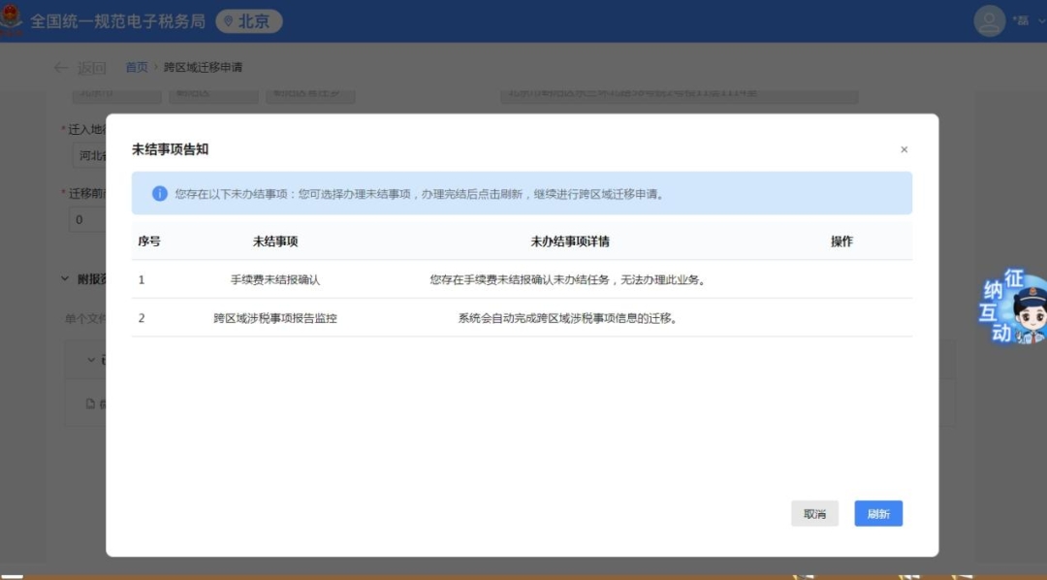Click the 未办结事项详情 column header

tap(569, 242)
